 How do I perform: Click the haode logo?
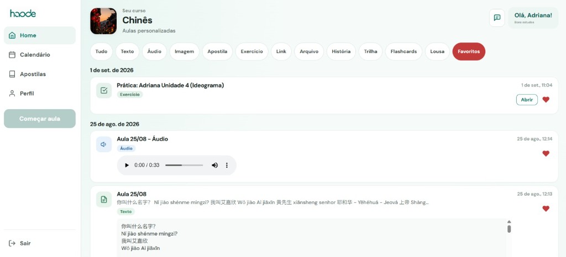(x=23, y=14)
